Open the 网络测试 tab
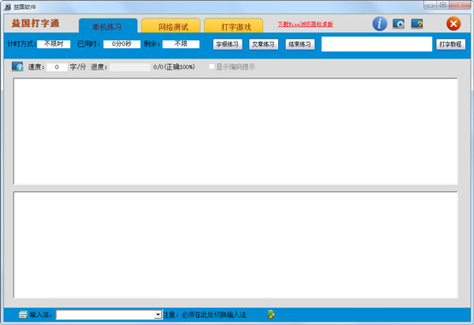This screenshot has width=474, height=325. click(170, 27)
